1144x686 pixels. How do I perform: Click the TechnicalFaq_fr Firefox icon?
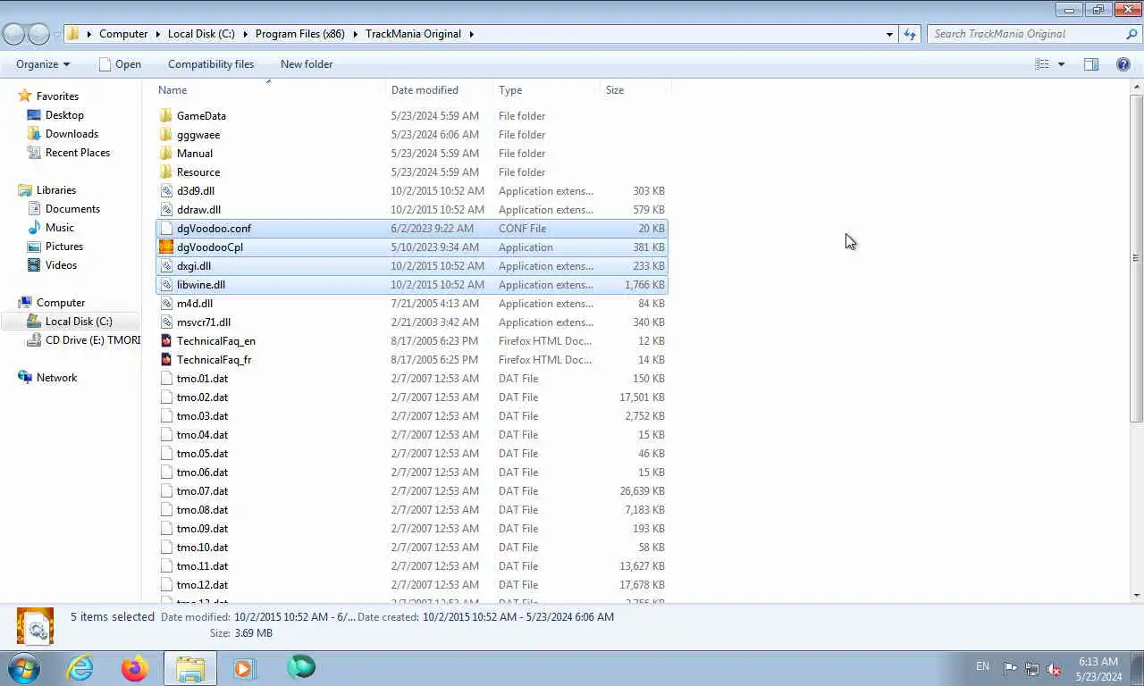point(165,360)
